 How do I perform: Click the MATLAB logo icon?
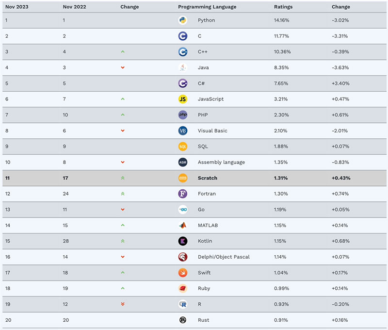coord(183,225)
